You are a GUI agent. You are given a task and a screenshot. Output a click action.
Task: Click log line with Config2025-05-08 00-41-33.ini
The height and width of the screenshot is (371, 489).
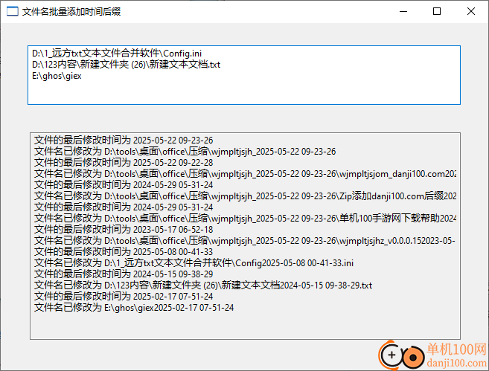pos(194,263)
